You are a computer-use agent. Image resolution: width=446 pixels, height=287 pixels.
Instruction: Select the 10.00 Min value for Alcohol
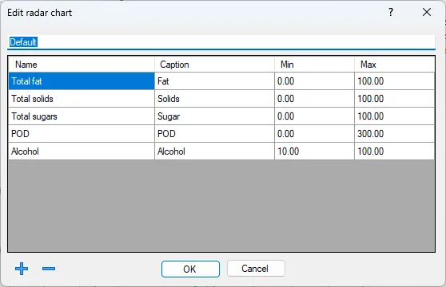click(315, 151)
